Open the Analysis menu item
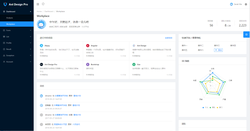Image resolution: width=250 pixels, height=131 pixels. (17, 18)
